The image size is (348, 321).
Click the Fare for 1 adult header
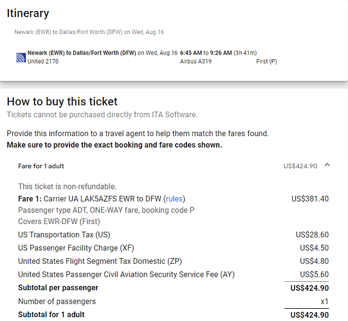click(x=41, y=166)
